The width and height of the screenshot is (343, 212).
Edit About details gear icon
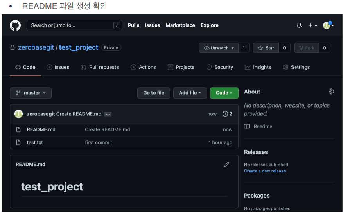coord(331,92)
